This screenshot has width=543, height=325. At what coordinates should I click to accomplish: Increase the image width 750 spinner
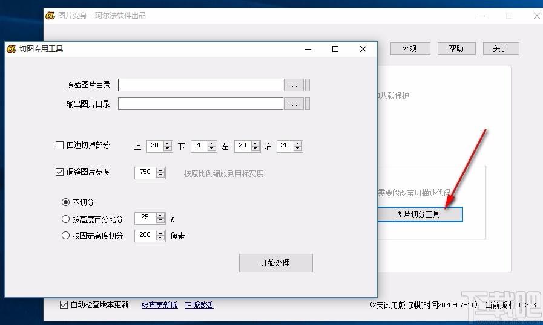coord(160,170)
